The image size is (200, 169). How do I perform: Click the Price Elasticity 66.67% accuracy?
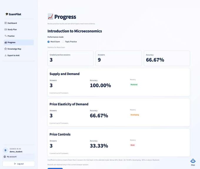99,116
